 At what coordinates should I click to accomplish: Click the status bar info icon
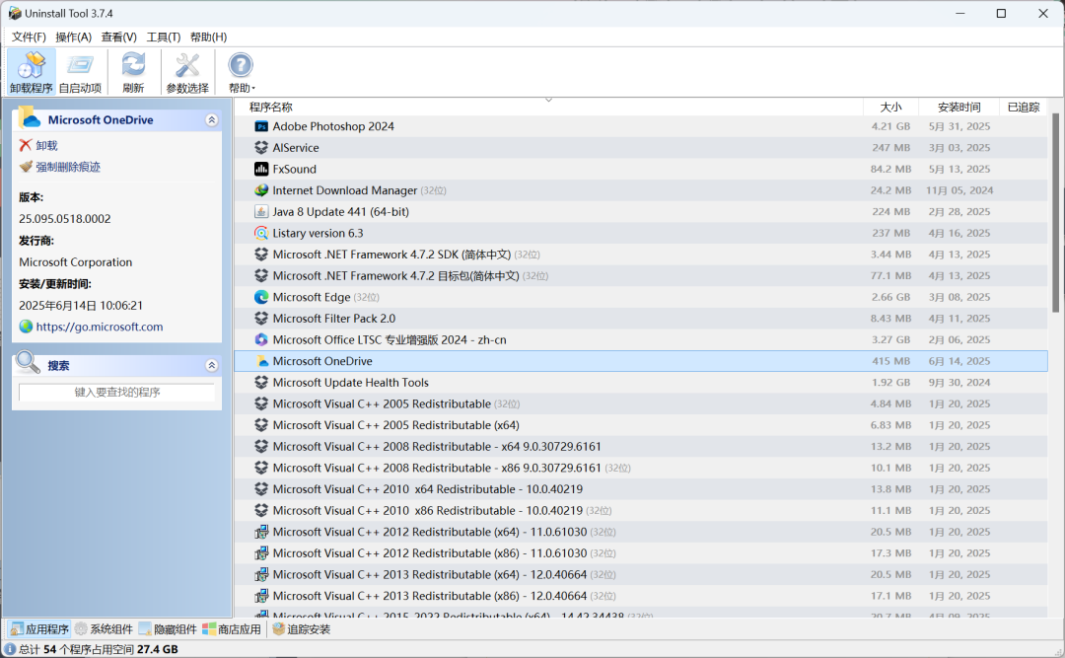pyautogui.click(x=10, y=649)
